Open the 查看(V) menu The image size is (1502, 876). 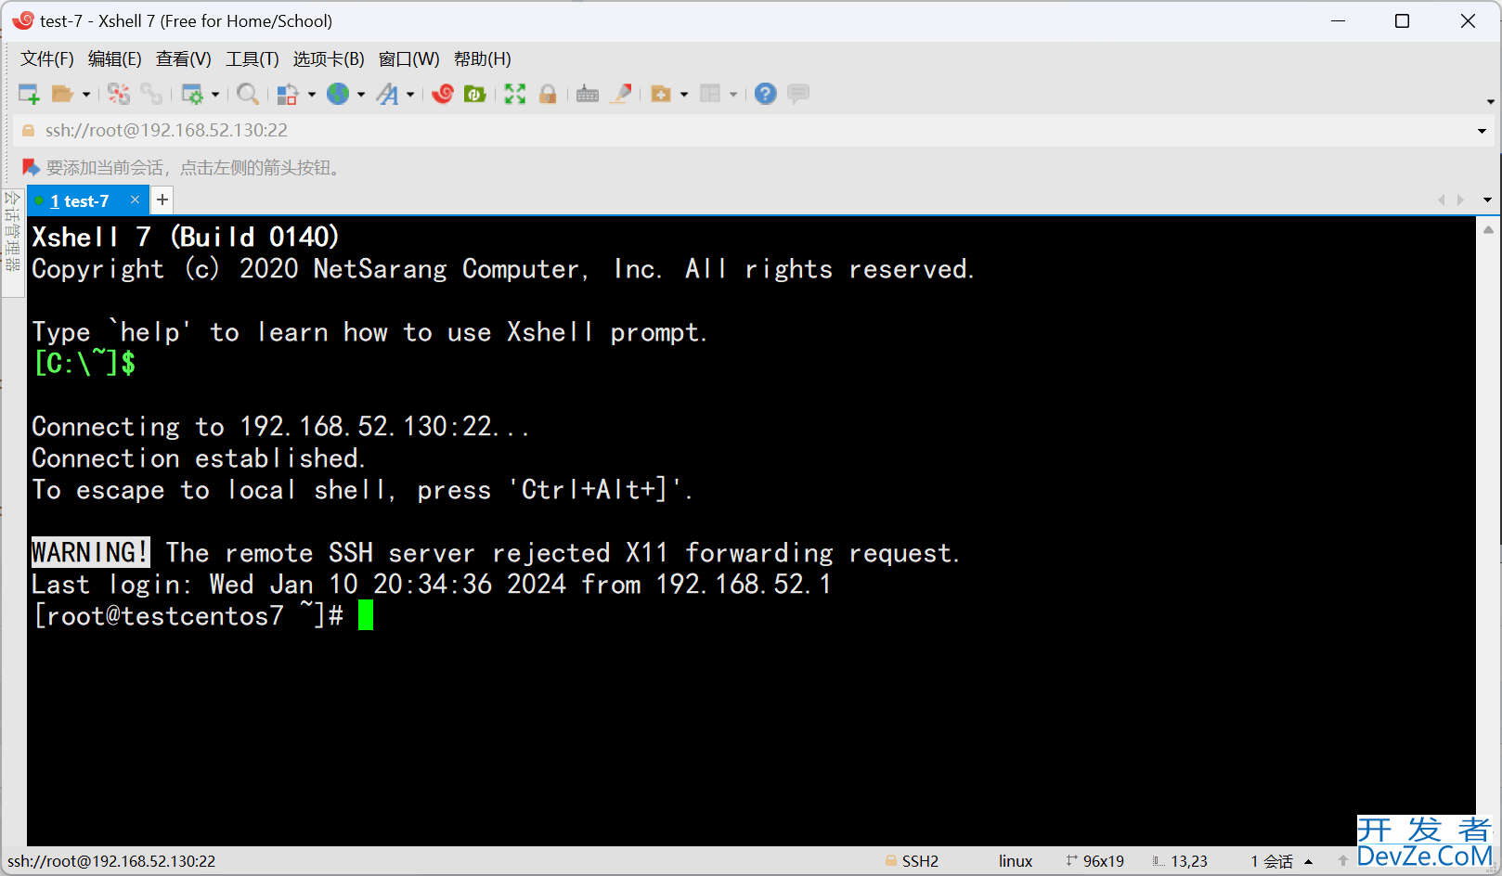pos(184,59)
